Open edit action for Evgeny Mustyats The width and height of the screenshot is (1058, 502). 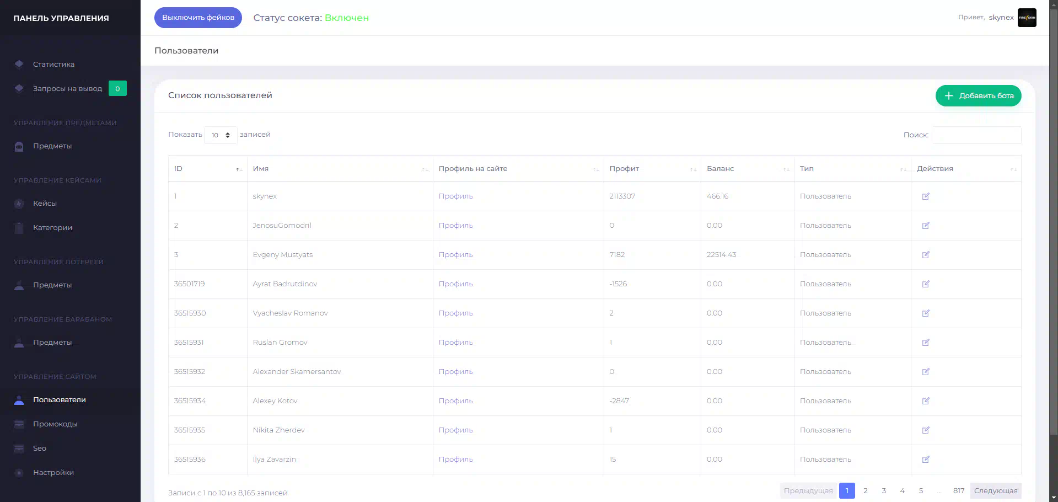point(926,255)
